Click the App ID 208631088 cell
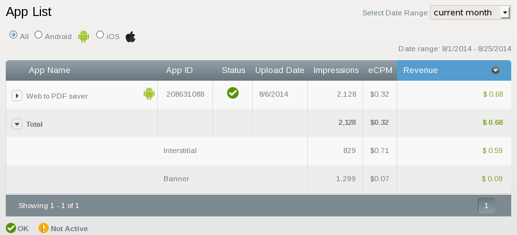Viewport: 517px width, 235px height. (x=185, y=94)
